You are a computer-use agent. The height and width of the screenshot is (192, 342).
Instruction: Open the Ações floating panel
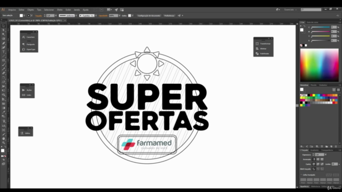click(x=27, y=90)
